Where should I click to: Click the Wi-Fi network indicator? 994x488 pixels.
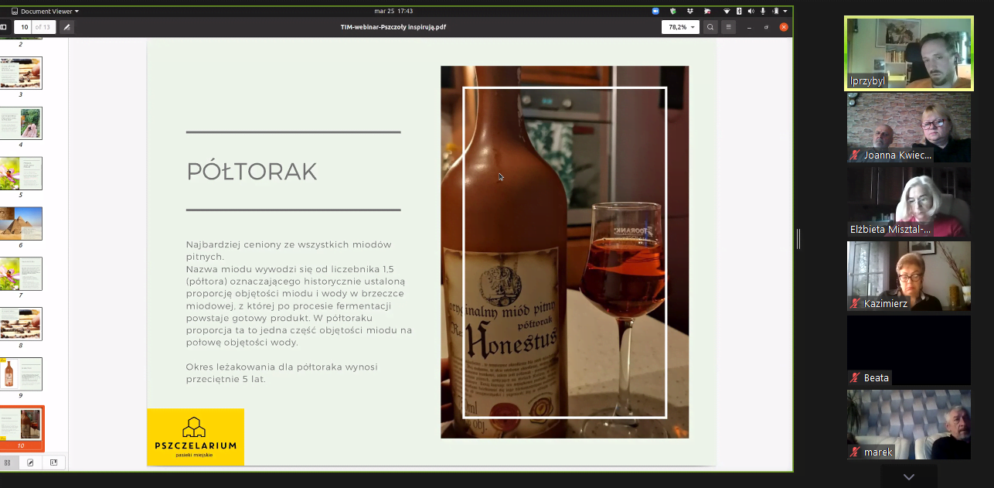(x=727, y=11)
